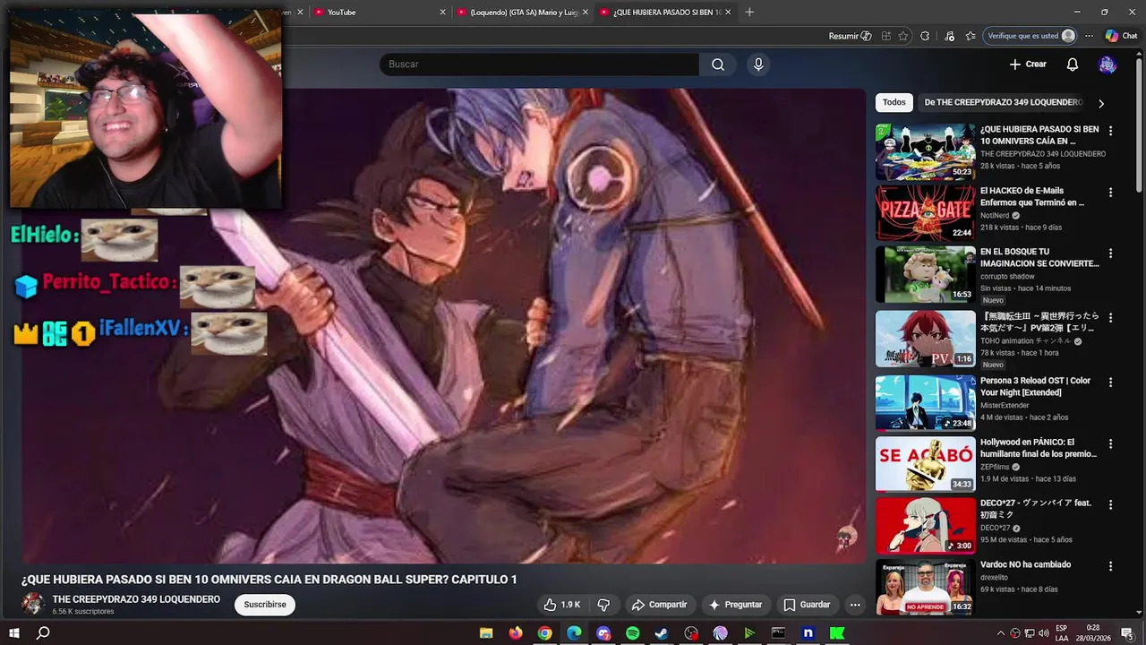Viewport: 1146px width, 645px height.
Task: Subscribe using the Suscribirse button
Action: [x=265, y=605]
